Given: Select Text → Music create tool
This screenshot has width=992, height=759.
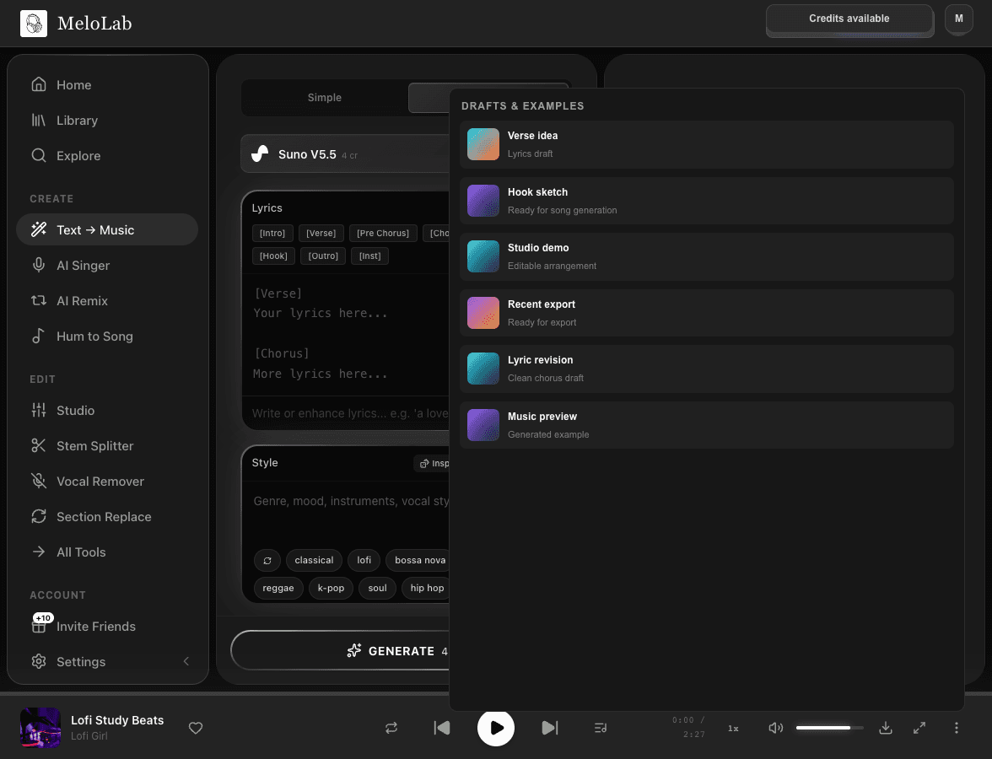Looking at the screenshot, I should point(107,229).
